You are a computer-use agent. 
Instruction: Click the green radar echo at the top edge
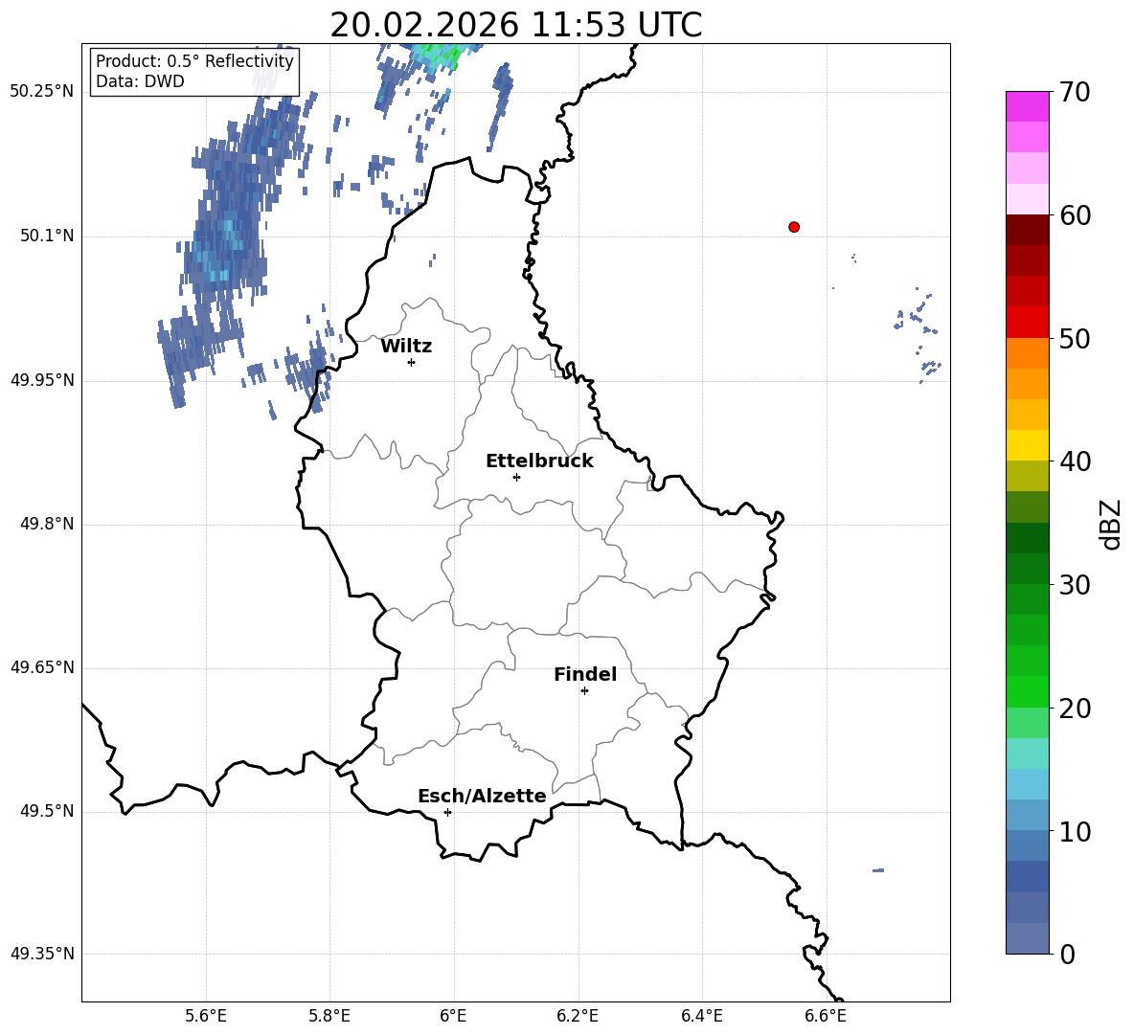443,56
